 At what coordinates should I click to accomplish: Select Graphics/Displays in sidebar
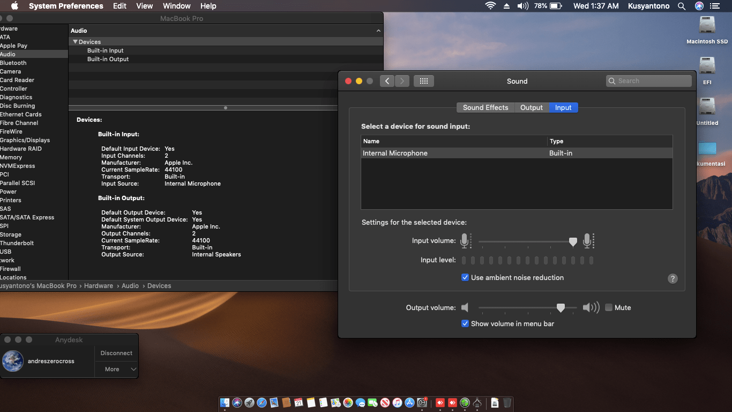pos(25,140)
